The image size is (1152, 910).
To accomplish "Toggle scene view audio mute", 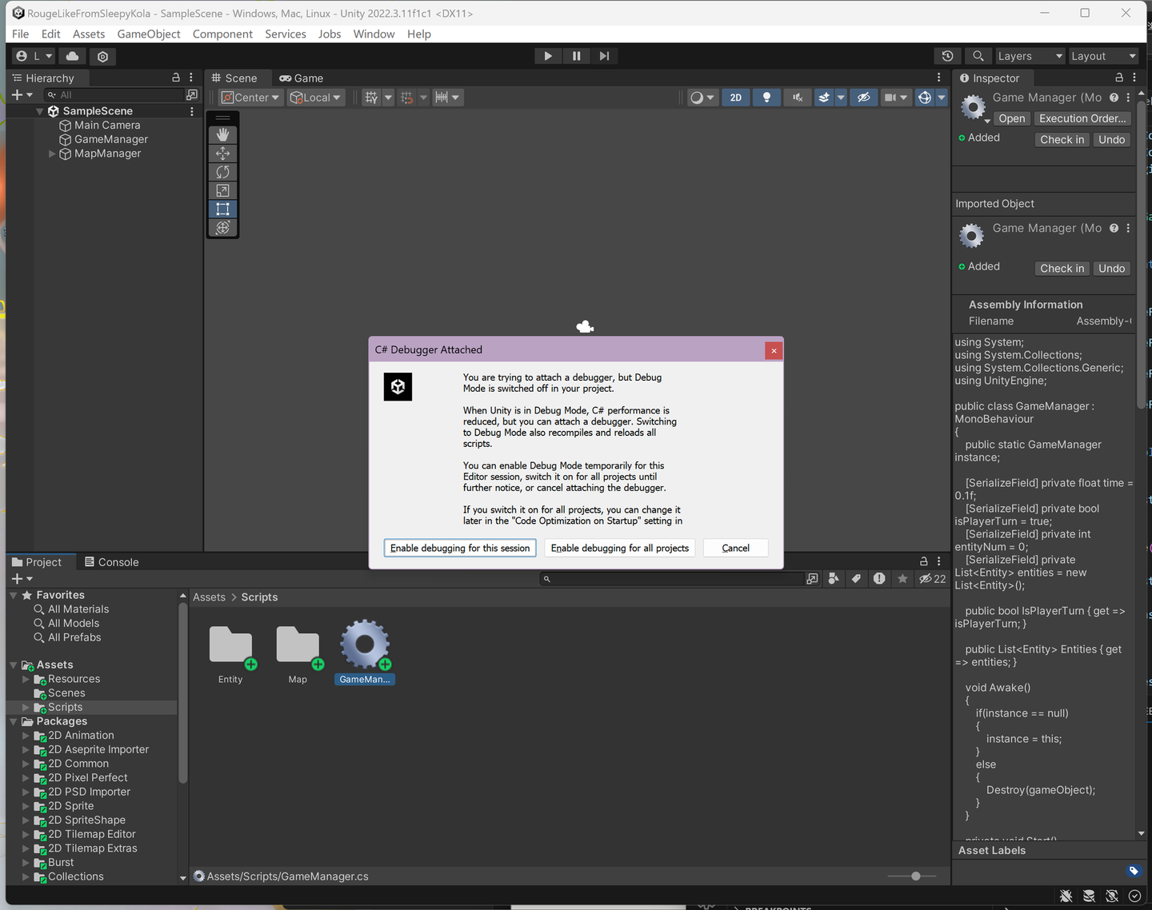I will (797, 97).
